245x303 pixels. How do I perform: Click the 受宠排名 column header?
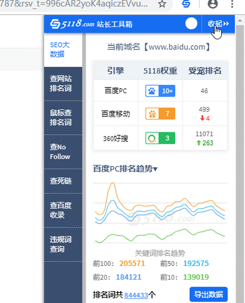pos(205,71)
